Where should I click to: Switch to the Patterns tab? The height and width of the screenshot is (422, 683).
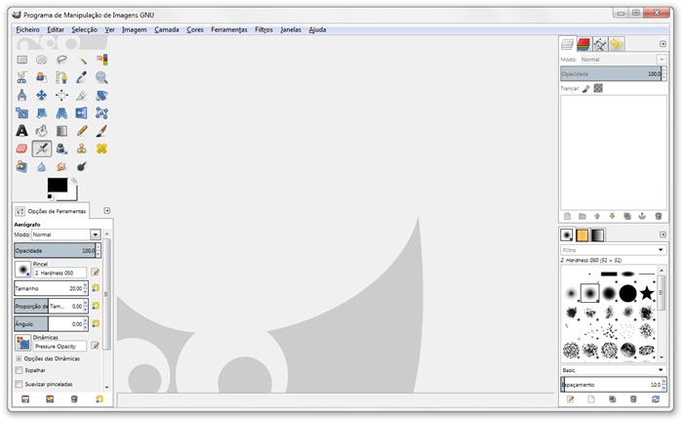tap(582, 235)
